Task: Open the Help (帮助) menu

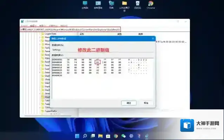Action: (x=64, y=26)
